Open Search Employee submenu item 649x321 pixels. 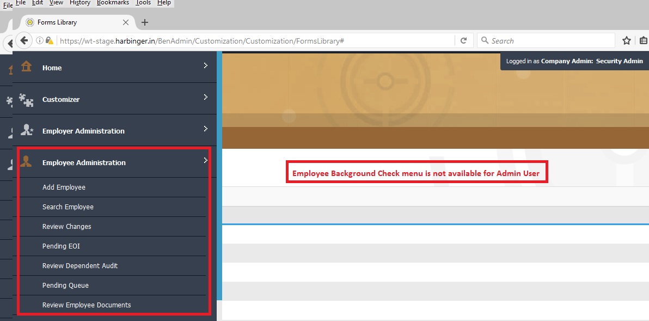coord(68,207)
